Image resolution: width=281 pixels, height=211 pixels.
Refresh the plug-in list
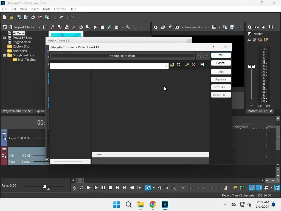[x=178, y=65]
